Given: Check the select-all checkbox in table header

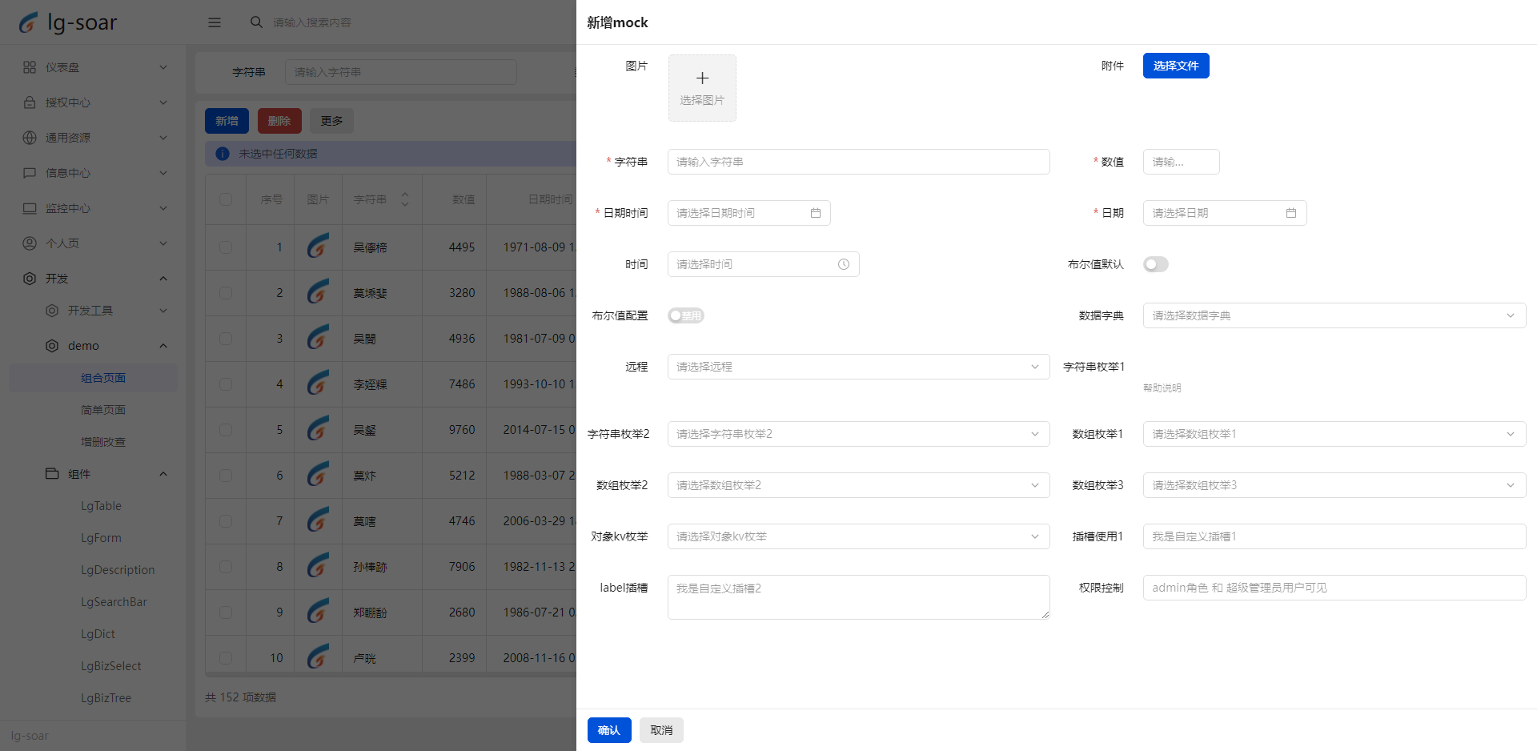Looking at the screenshot, I should click(x=226, y=199).
